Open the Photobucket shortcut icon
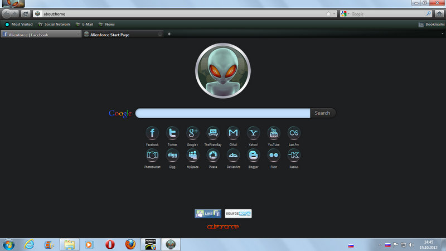This screenshot has height=251, width=446. coord(152,156)
